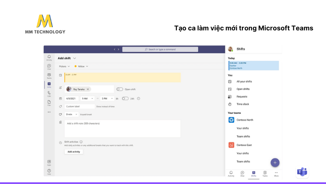
Task: Open Your shifts under Contoso North
Action: (x=243, y=128)
